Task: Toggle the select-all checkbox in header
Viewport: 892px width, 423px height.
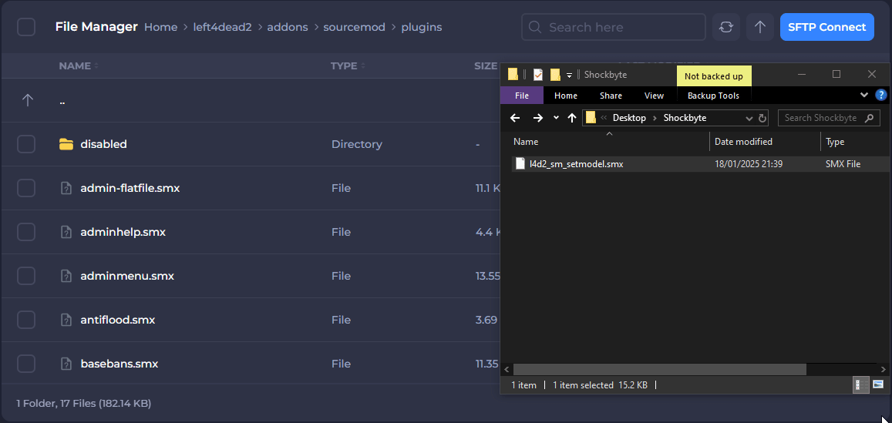Action: tap(26, 27)
